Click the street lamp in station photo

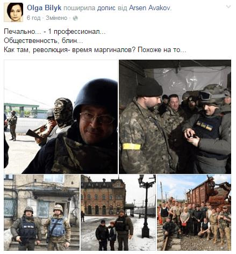click(x=146, y=206)
